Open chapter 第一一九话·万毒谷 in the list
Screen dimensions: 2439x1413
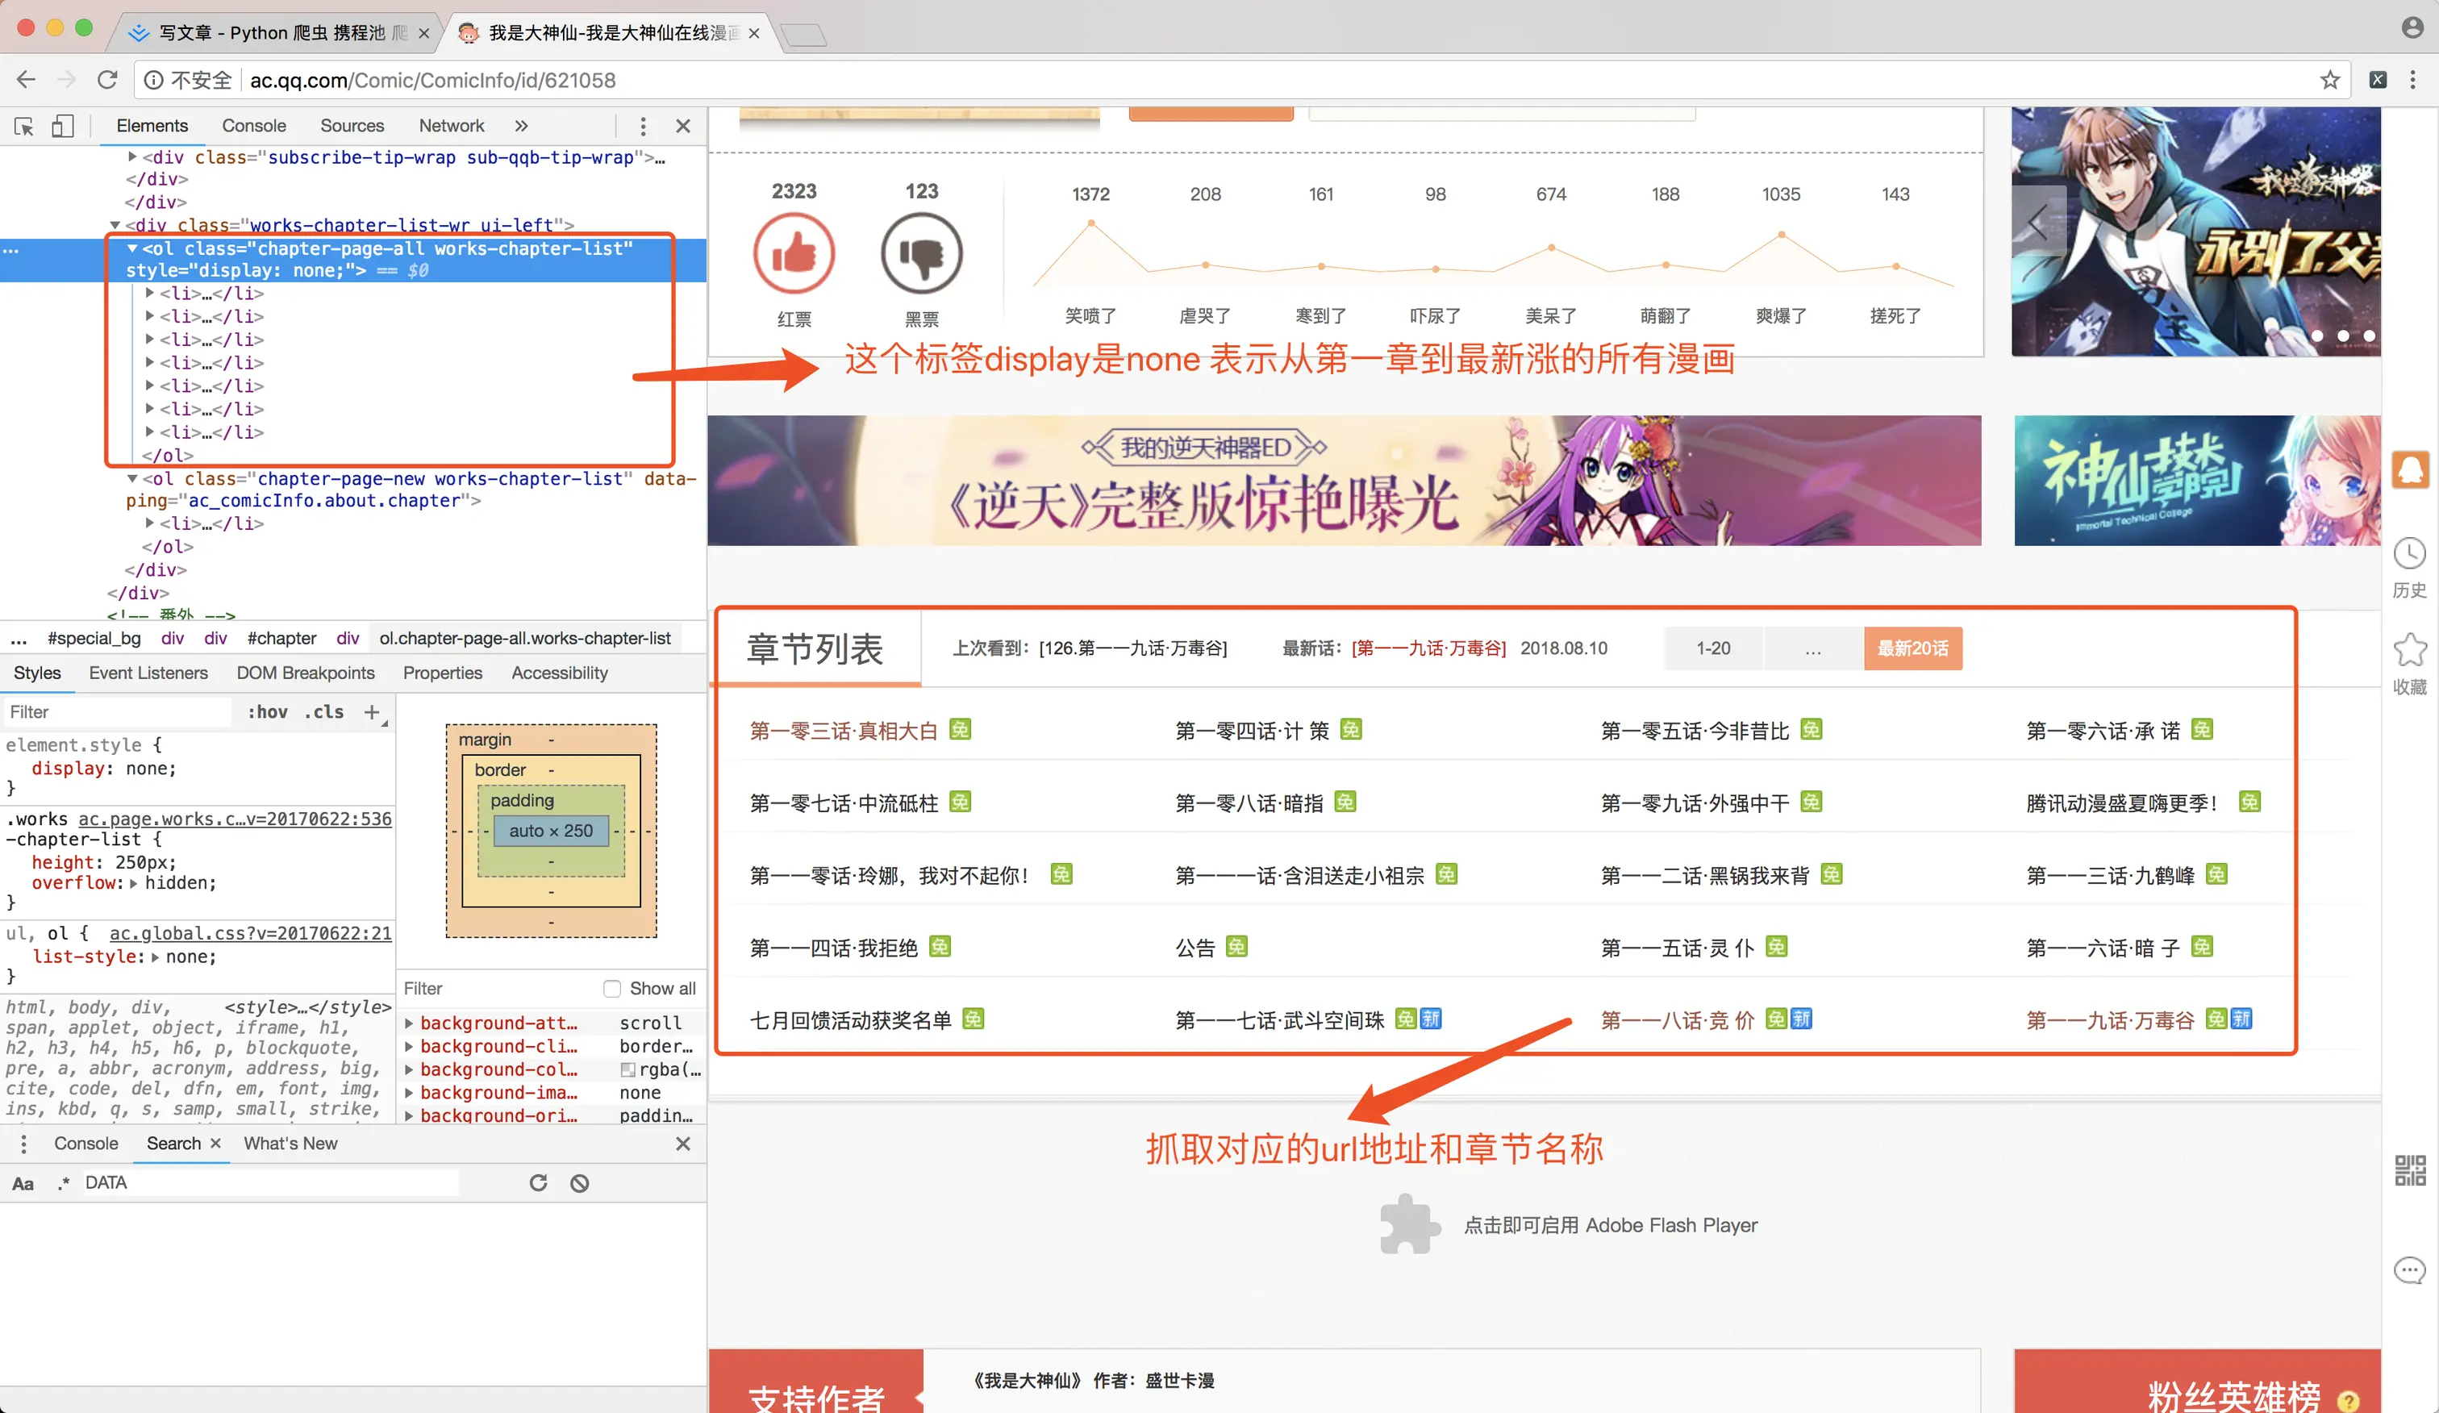coord(2110,1020)
